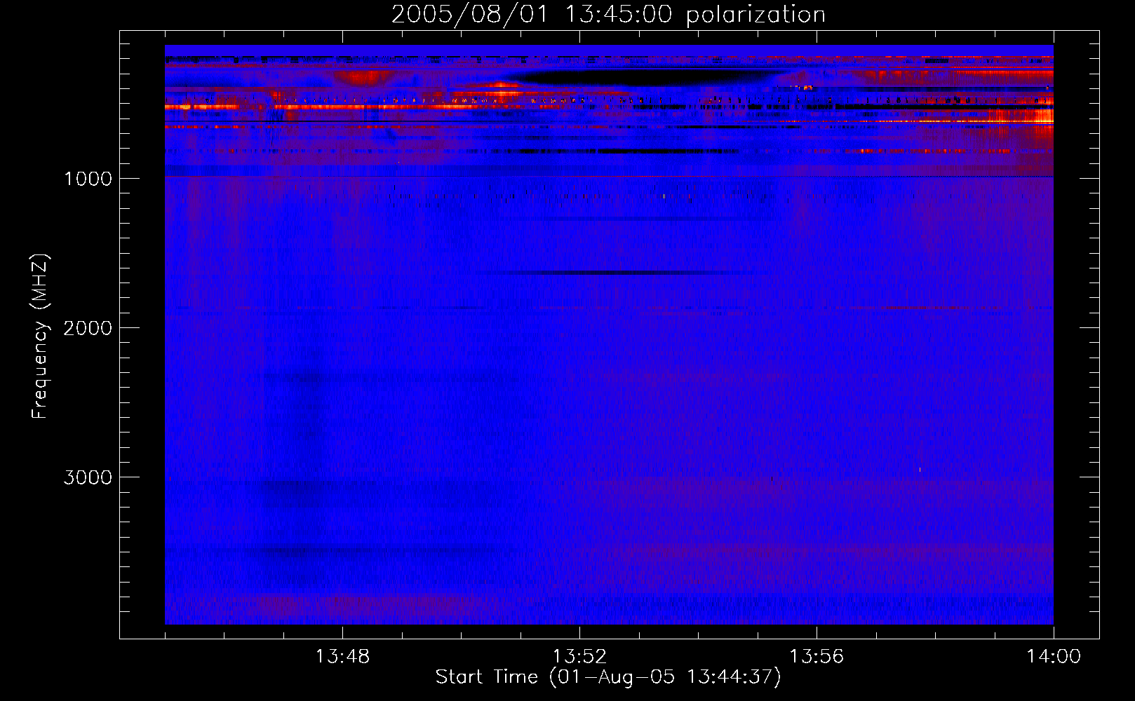Click the 3000 frequency tick label
Image resolution: width=1135 pixels, height=701 pixels.
(88, 477)
